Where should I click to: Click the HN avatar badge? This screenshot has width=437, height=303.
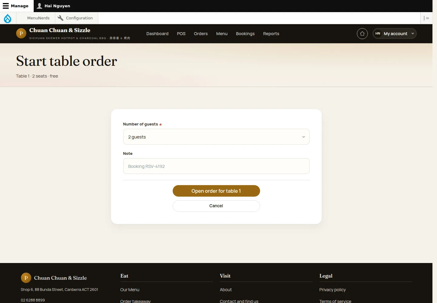[378, 34]
